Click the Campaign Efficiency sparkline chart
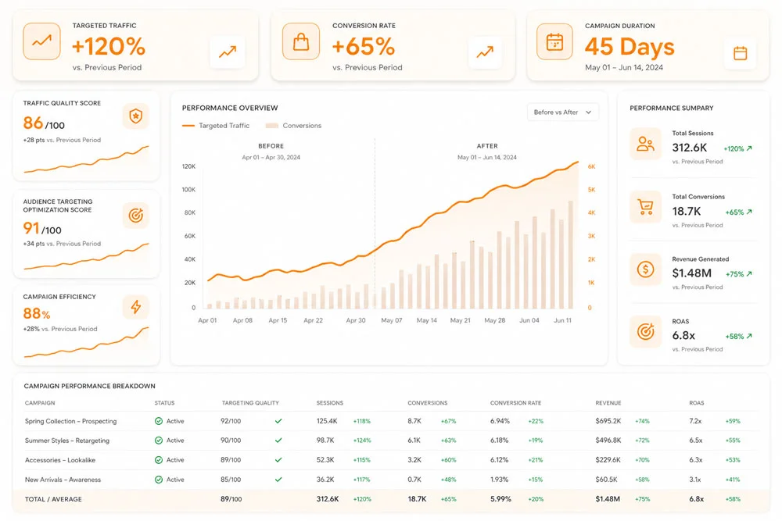Image resolution: width=782 pixels, height=521 pixels. pyautogui.click(x=86, y=343)
